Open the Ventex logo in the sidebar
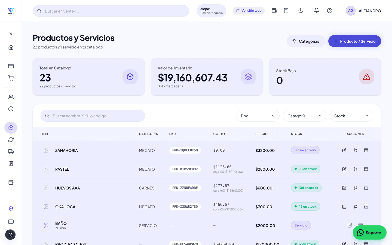Image resolution: width=392 pixels, height=245 pixels. click(x=11, y=11)
